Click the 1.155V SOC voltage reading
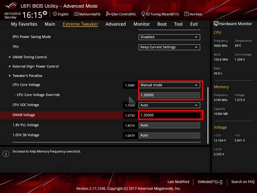This screenshot has width=257, height=193. click(130, 105)
